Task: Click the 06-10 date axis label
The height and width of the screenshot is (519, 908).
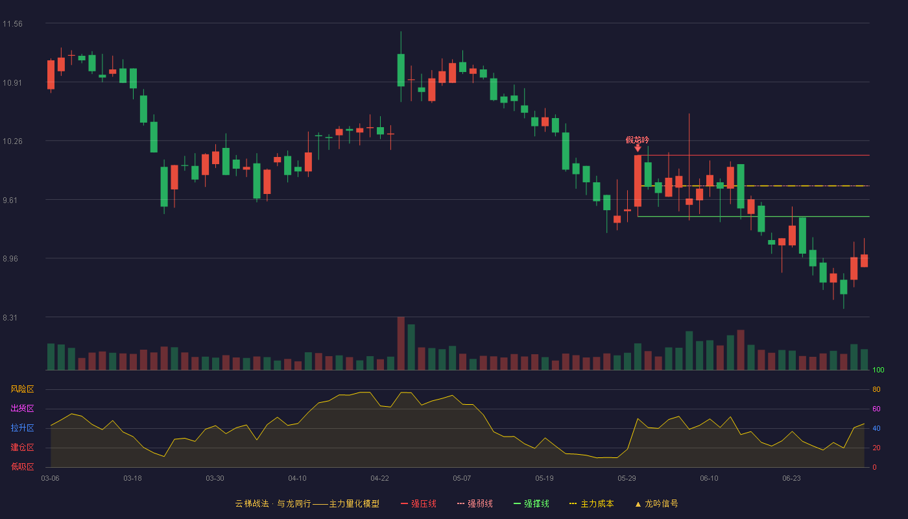Action: point(709,478)
